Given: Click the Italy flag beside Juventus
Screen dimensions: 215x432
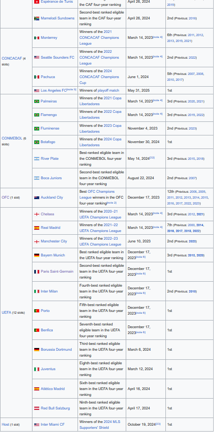Looking at the screenshot, I should [x=37, y=369].
